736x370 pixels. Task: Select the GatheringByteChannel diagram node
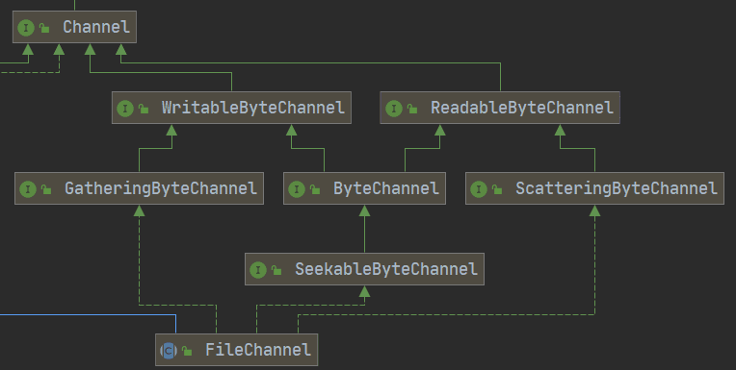point(139,188)
